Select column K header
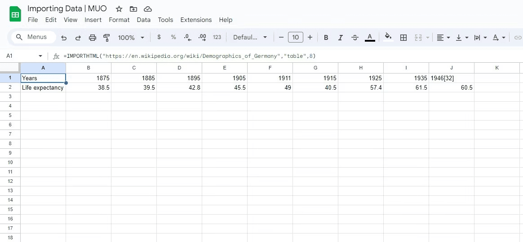Screen dimensions: 523x242 496,68
